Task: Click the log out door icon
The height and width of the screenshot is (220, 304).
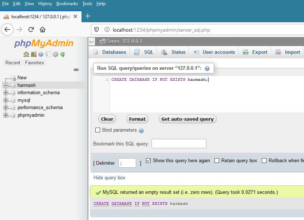Action: click(33, 54)
